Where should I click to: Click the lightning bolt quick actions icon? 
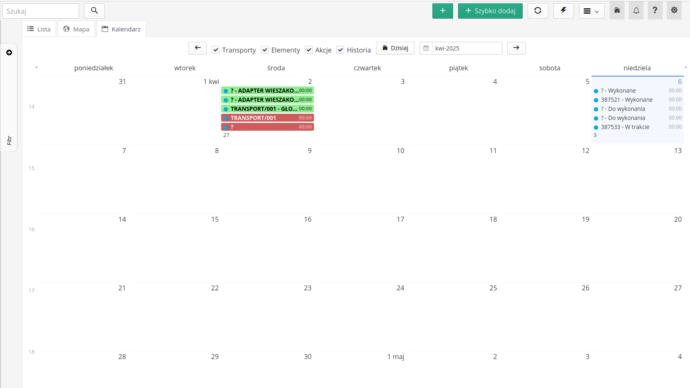[563, 11]
